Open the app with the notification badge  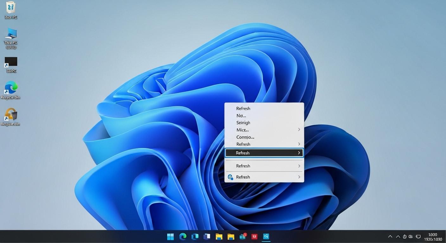pos(242,236)
